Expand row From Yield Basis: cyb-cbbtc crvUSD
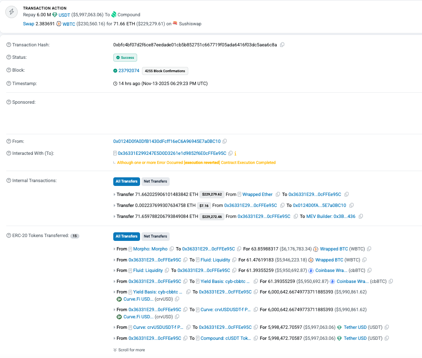The image size is (422, 358). 114,292
